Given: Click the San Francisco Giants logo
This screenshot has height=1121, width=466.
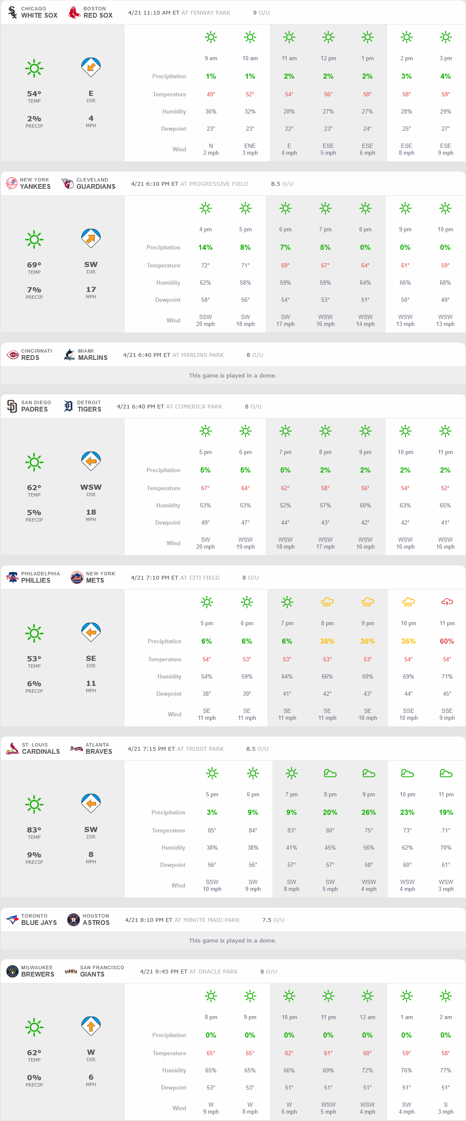Looking at the screenshot, I should tap(71, 971).
